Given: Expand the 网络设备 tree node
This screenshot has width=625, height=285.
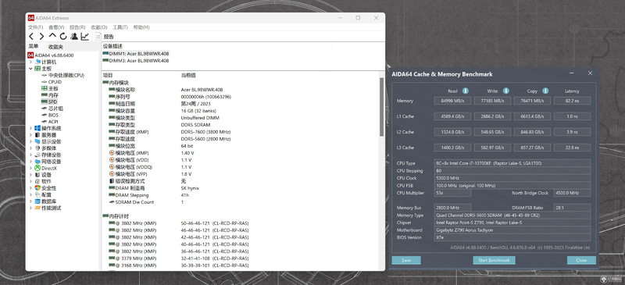Looking at the screenshot, I should tap(30, 162).
